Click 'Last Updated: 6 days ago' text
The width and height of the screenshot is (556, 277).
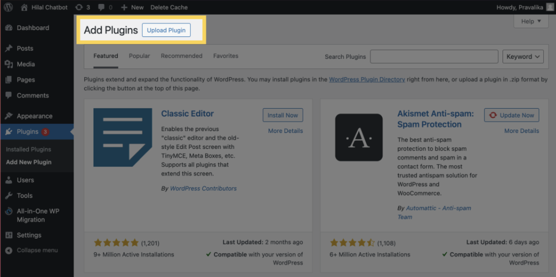tap(503, 242)
